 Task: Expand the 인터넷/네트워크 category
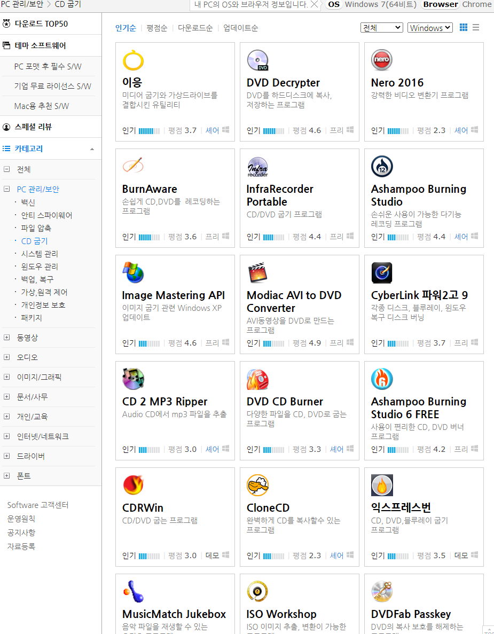pyautogui.click(x=7, y=436)
